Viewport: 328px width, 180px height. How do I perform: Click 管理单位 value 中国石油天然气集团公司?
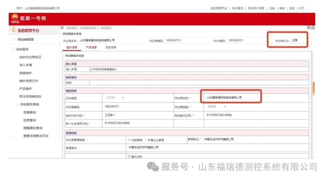[219, 139]
